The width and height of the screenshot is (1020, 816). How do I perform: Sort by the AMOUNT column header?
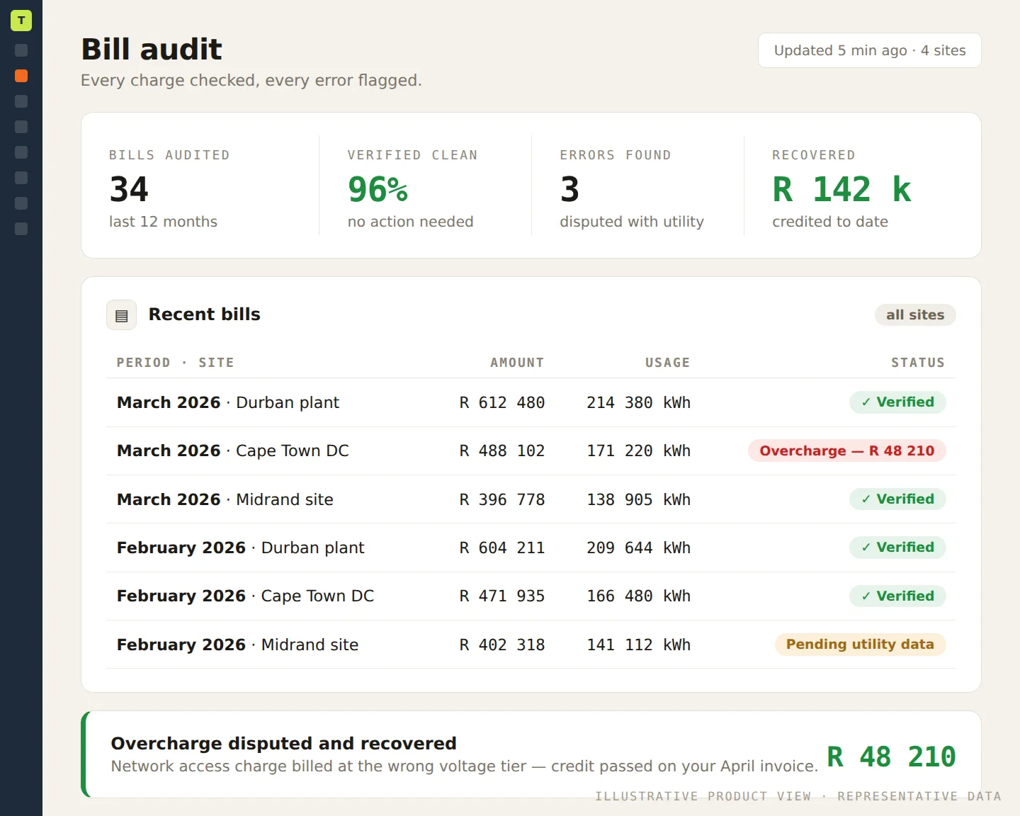517,363
